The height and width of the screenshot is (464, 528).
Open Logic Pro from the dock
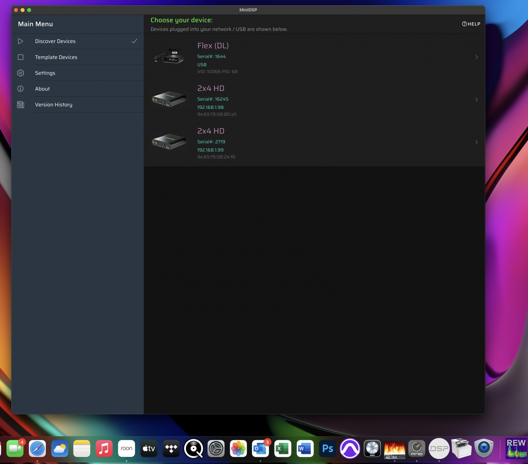[372, 448]
